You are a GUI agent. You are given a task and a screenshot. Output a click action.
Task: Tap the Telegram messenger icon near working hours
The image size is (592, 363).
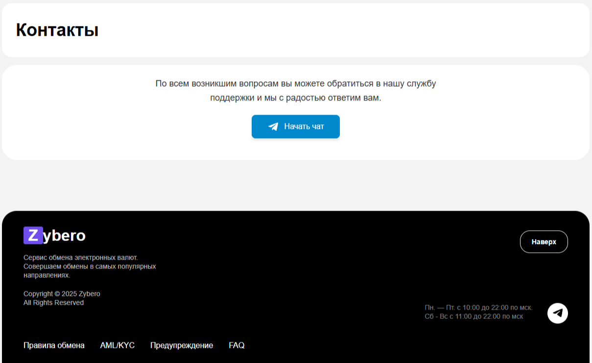click(x=557, y=312)
